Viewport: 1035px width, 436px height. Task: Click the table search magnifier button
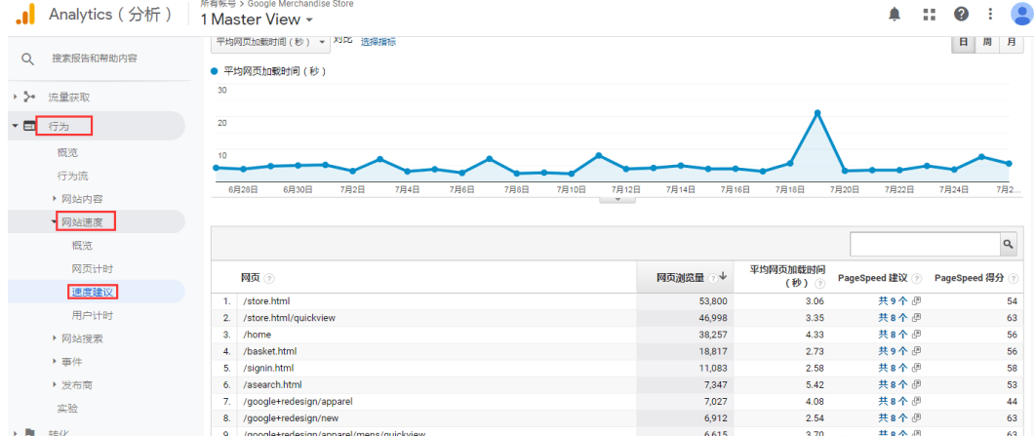1008,244
